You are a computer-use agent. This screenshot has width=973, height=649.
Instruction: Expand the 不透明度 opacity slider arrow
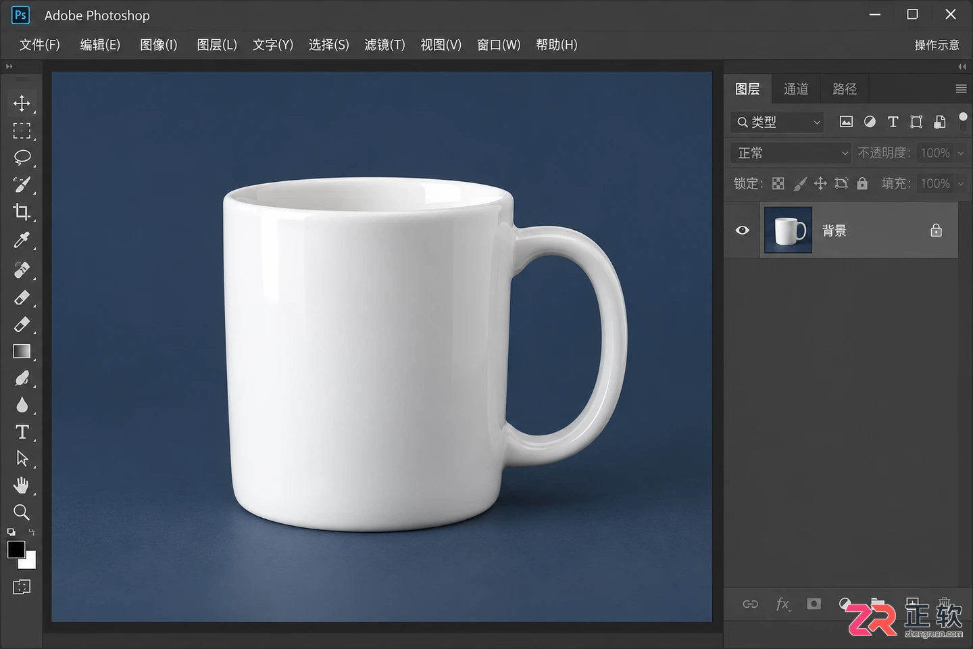click(960, 153)
